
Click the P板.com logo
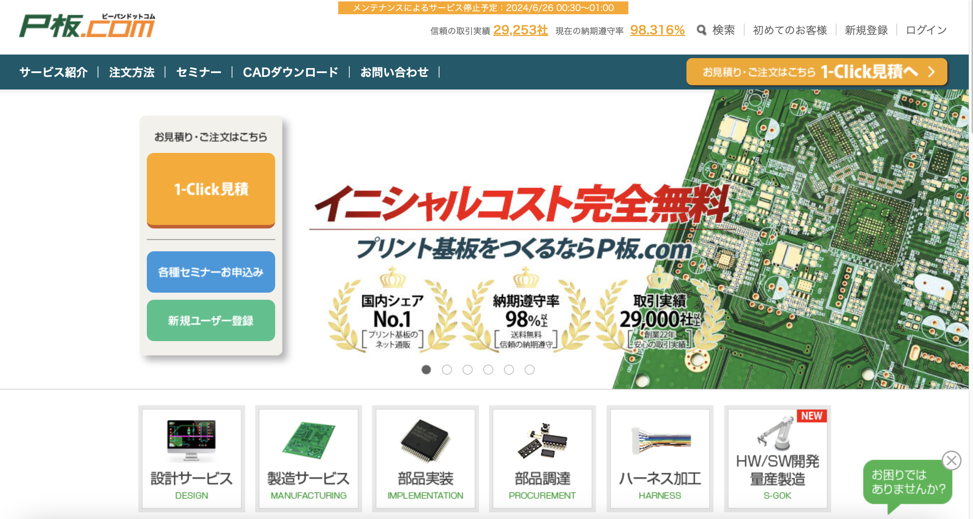point(87,26)
